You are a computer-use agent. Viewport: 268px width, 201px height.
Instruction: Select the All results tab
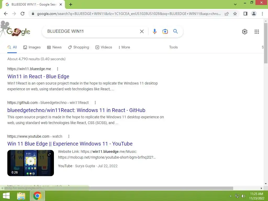tap(12, 47)
